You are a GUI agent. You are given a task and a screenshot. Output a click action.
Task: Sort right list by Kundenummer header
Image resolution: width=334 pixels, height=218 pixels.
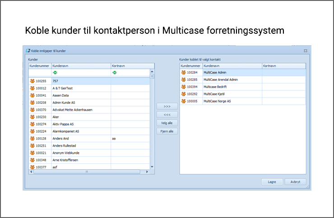[191, 66]
